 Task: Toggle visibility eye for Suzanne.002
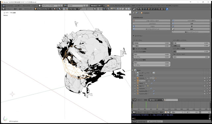point(205,93)
